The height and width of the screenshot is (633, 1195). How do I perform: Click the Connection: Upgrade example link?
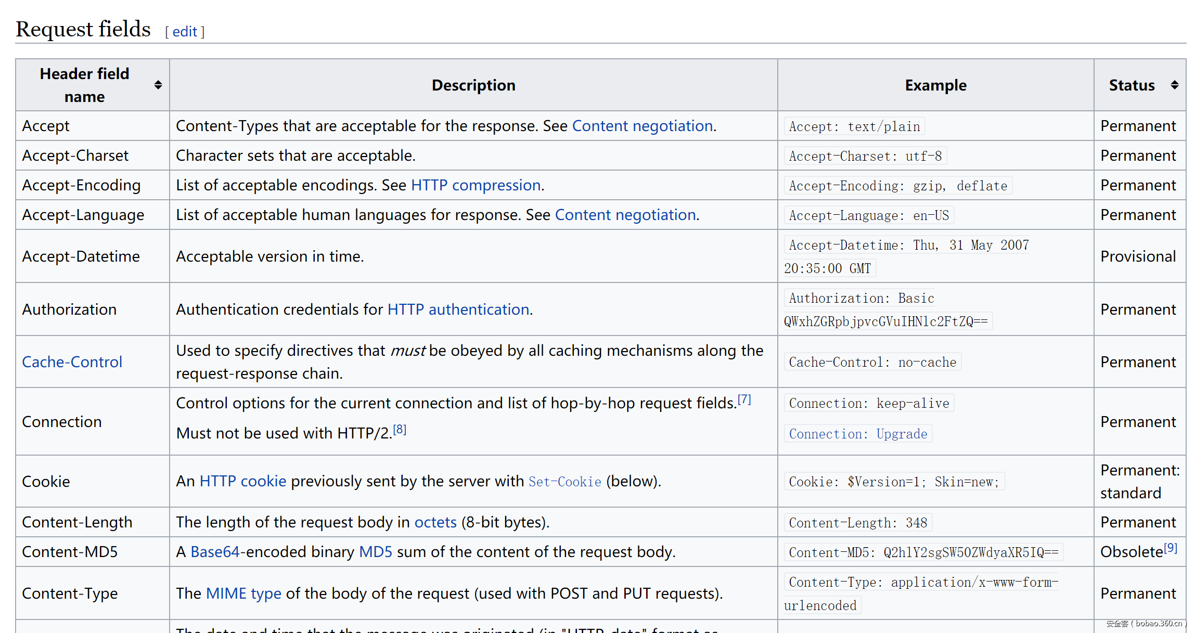click(858, 433)
